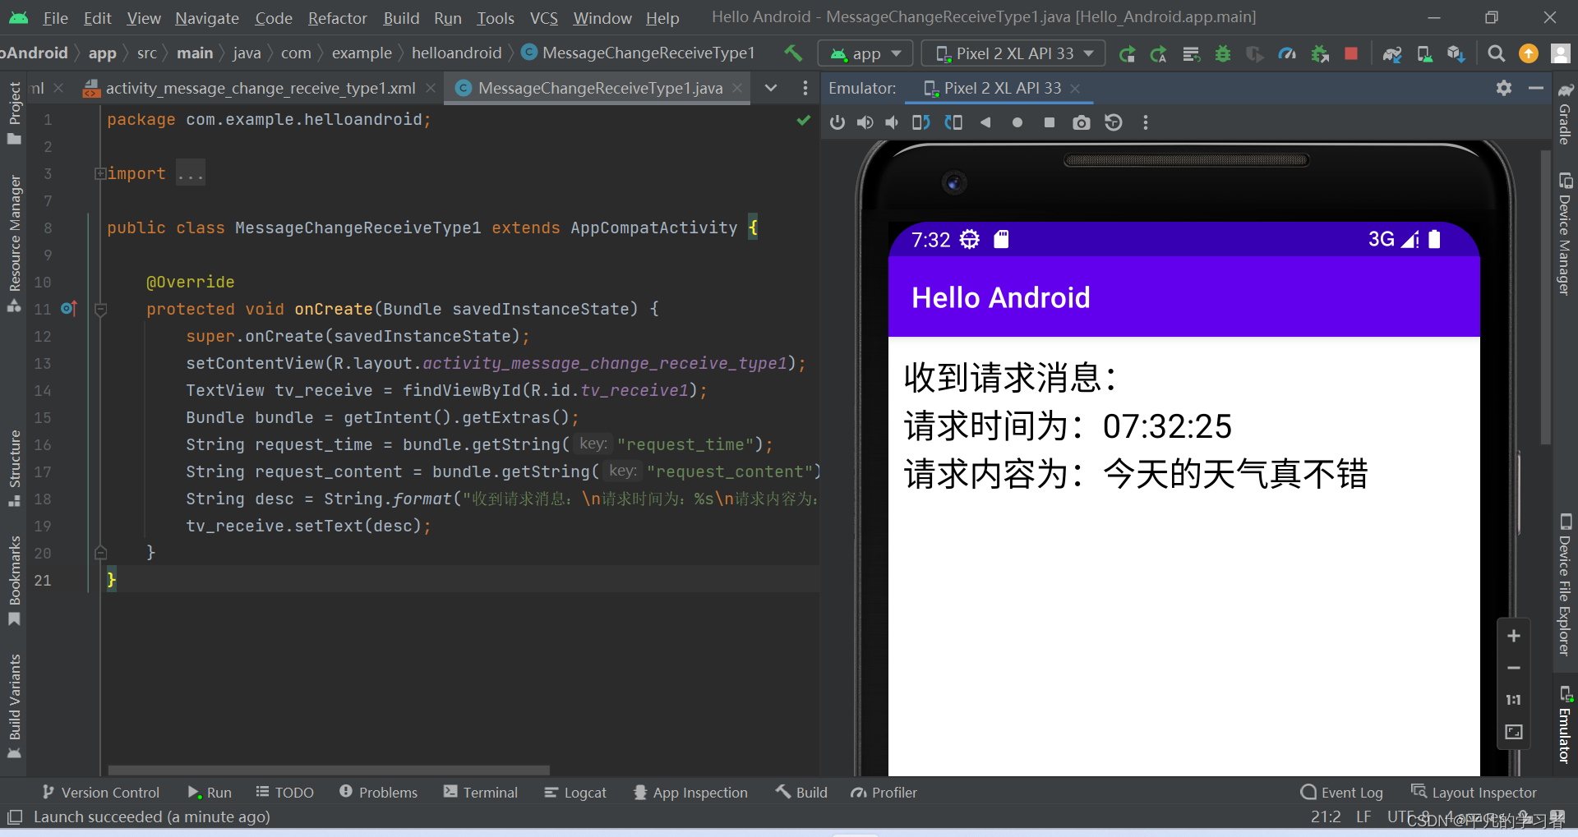Rotate the emulator screen left

point(920,122)
